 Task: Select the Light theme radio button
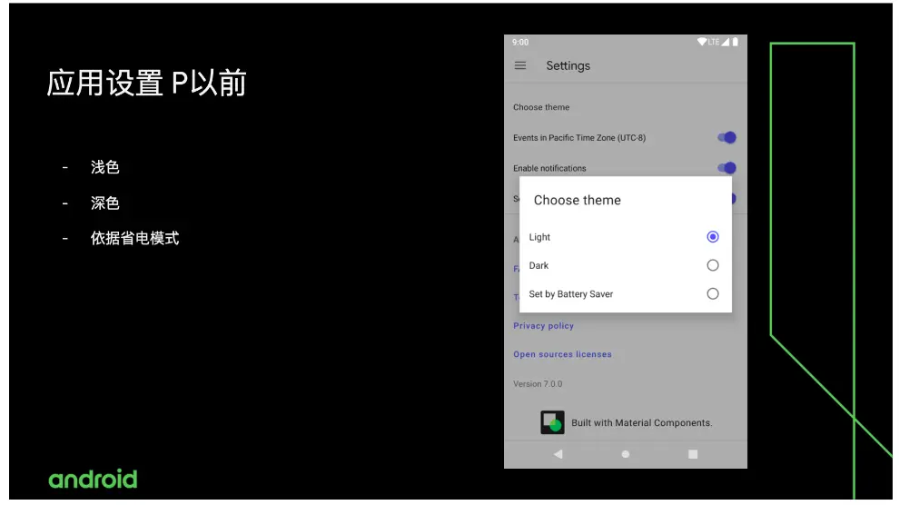[x=712, y=237]
